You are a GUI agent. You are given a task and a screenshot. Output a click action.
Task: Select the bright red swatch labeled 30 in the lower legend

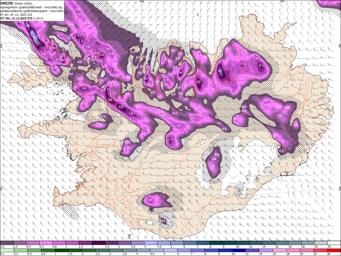tap(334, 250)
